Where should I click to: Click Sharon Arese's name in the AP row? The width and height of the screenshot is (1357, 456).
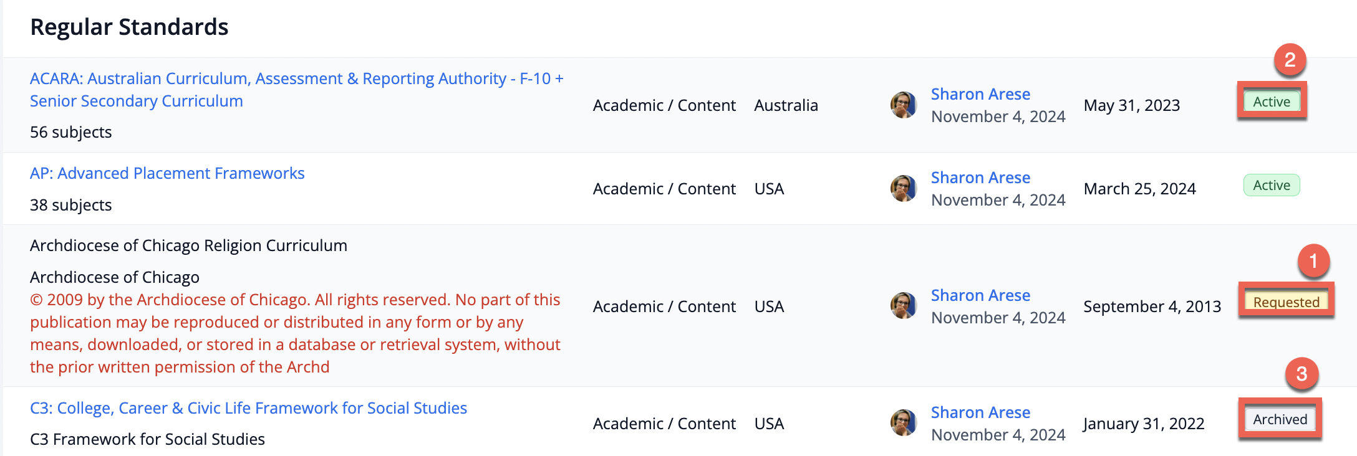tap(980, 178)
